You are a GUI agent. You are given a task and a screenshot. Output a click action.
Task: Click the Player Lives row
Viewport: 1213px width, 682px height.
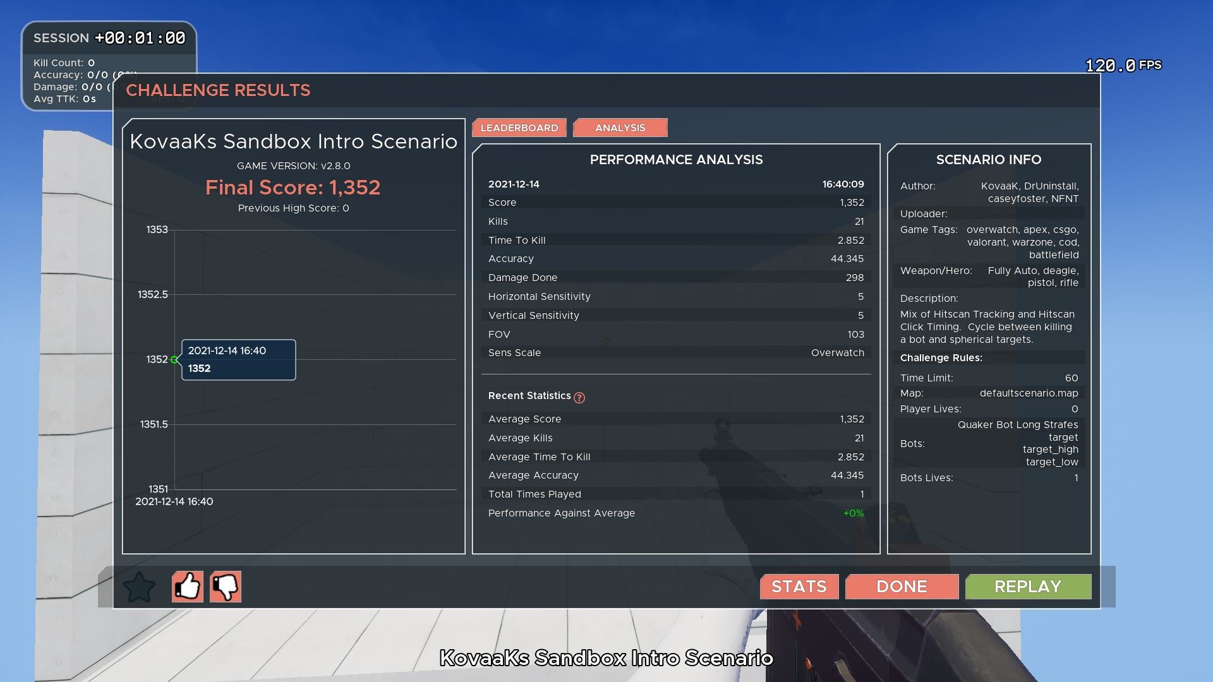click(989, 409)
